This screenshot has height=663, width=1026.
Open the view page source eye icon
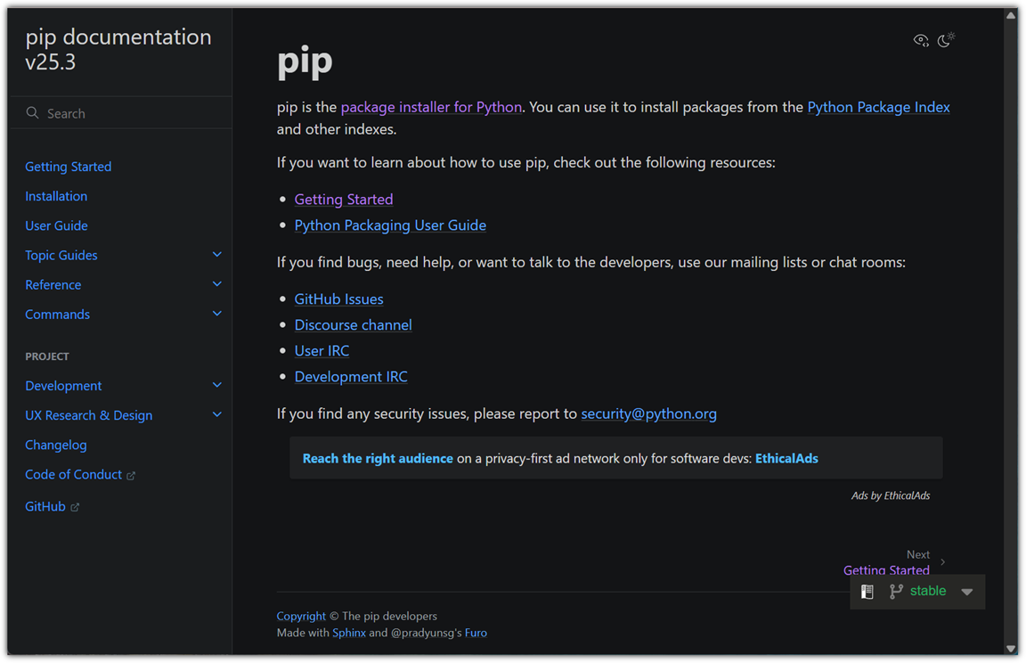921,41
